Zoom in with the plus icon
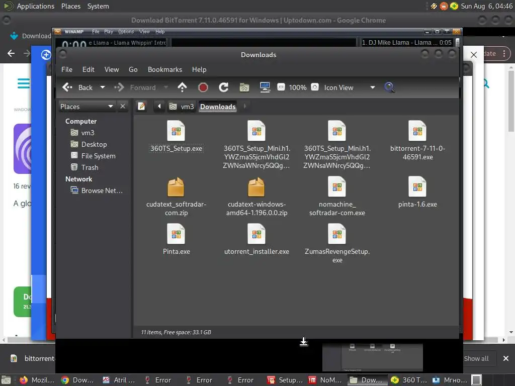515x386 pixels. point(315,87)
